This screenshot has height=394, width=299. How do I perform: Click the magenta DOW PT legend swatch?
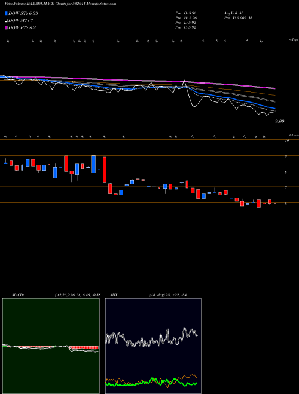tap(6, 27)
